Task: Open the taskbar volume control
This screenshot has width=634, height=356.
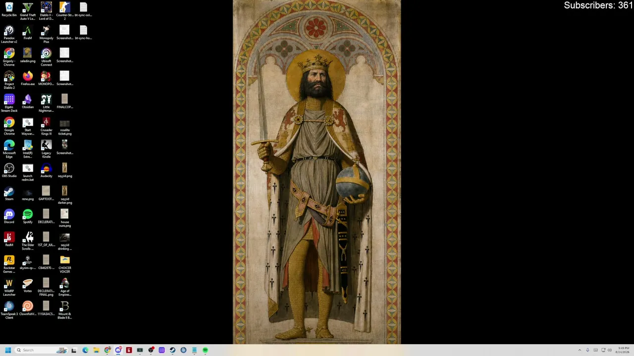Action: pos(610,350)
